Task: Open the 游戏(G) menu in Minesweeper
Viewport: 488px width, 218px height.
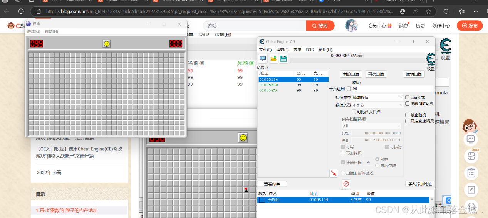Action: coord(34,31)
